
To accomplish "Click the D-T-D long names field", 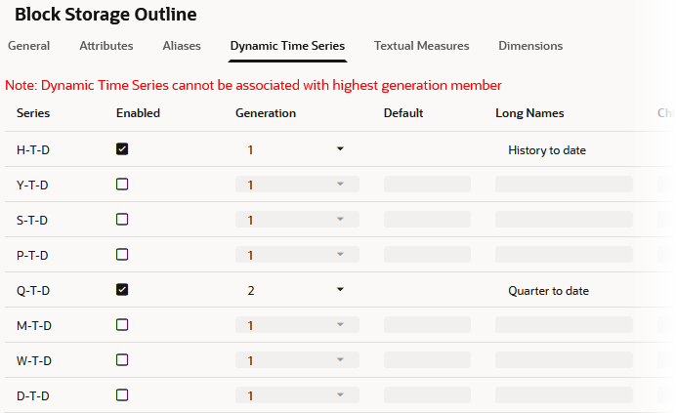I will (x=564, y=394).
